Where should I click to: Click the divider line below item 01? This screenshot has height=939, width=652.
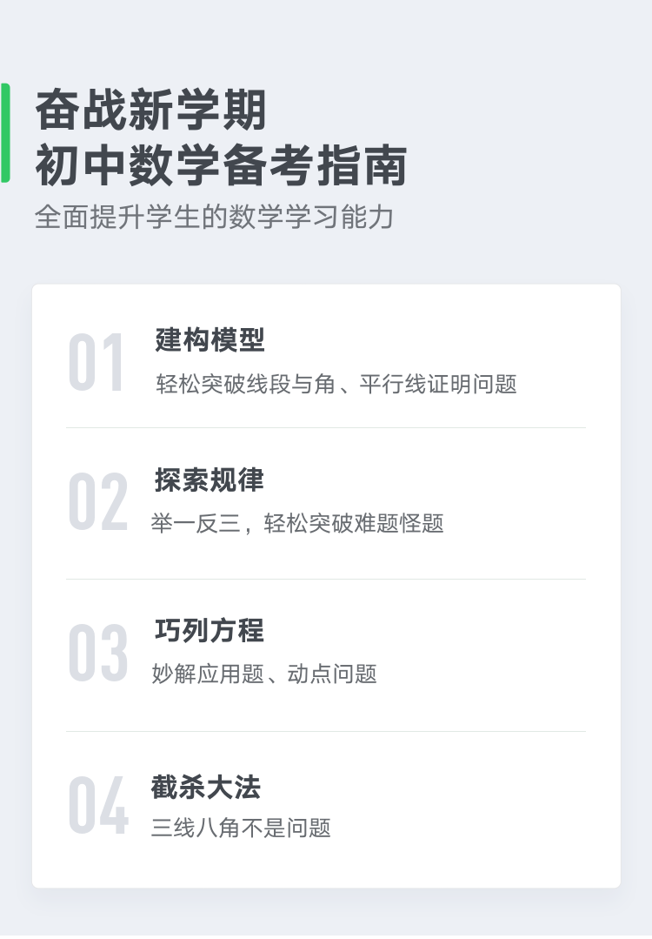[326, 427]
